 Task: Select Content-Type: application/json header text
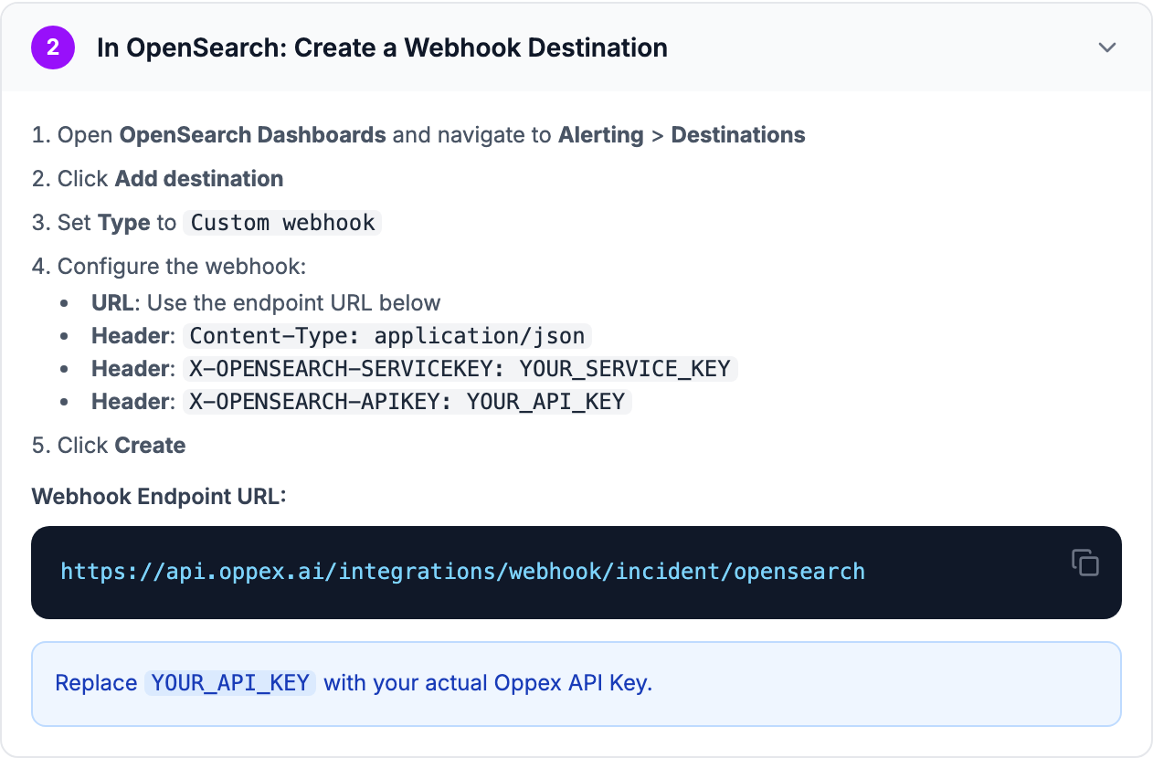point(387,336)
